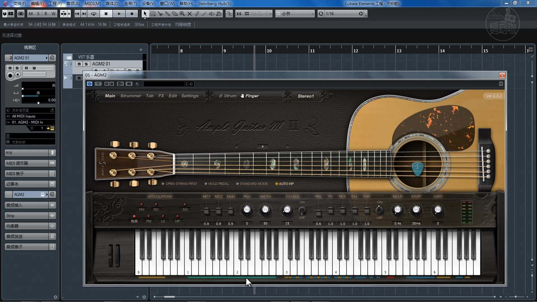The width and height of the screenshot is (537, 302).
Task: Start recording with the Record button
Action: pyautogui.click(x=132, y=14)
